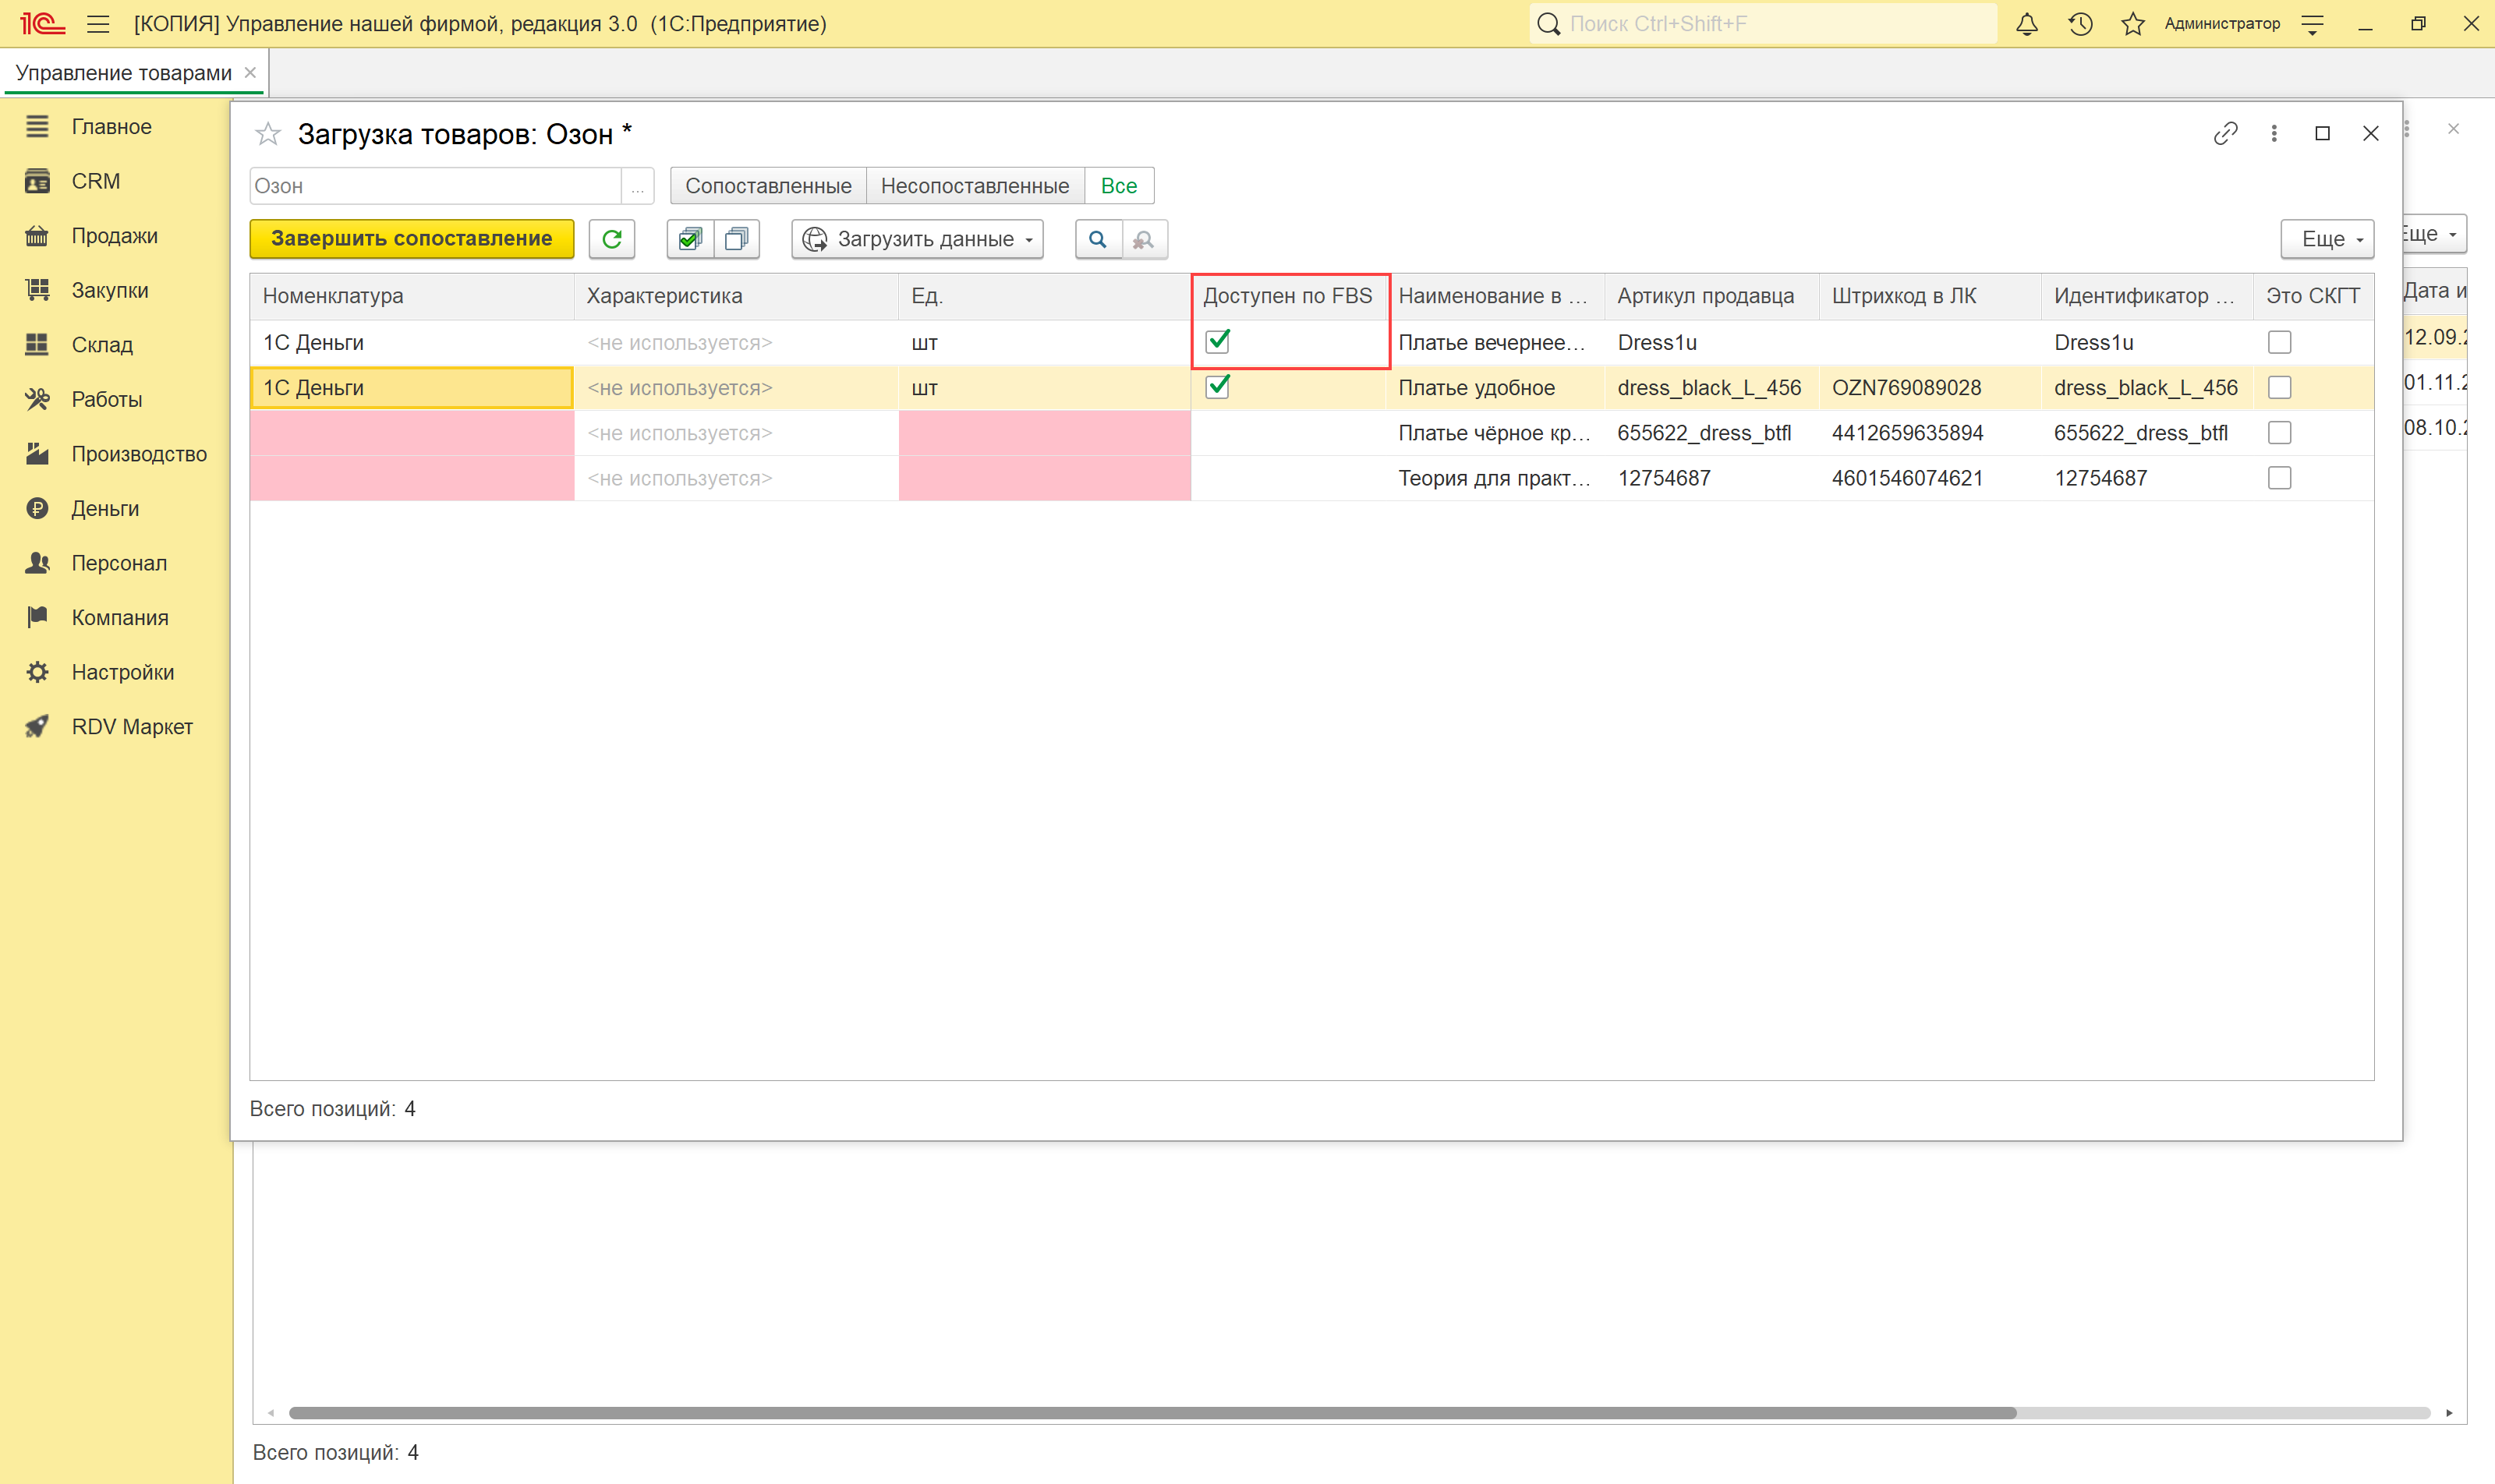The image size is (2495, 1484).
Task: Cancel search icon button
Action: coord(1145,239)
